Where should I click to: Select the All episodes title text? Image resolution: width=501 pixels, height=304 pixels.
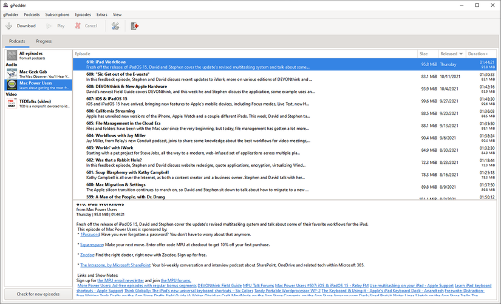[x=31, y=53]
